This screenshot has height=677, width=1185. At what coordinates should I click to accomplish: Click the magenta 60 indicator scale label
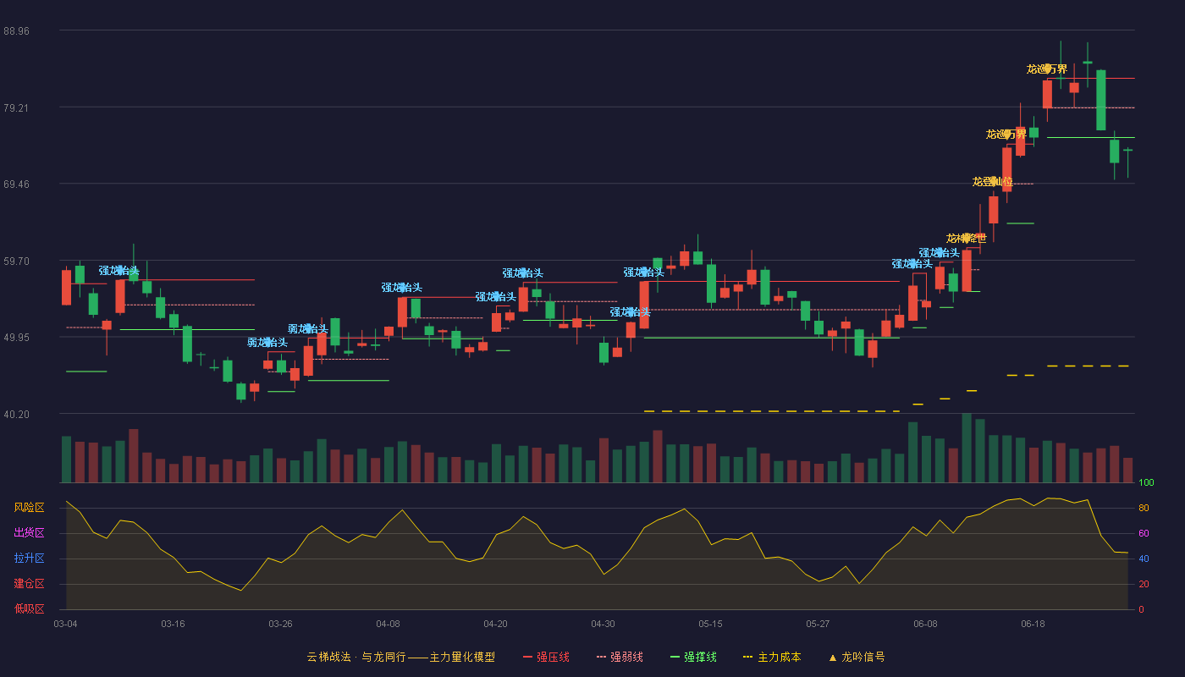point(1144,533)
